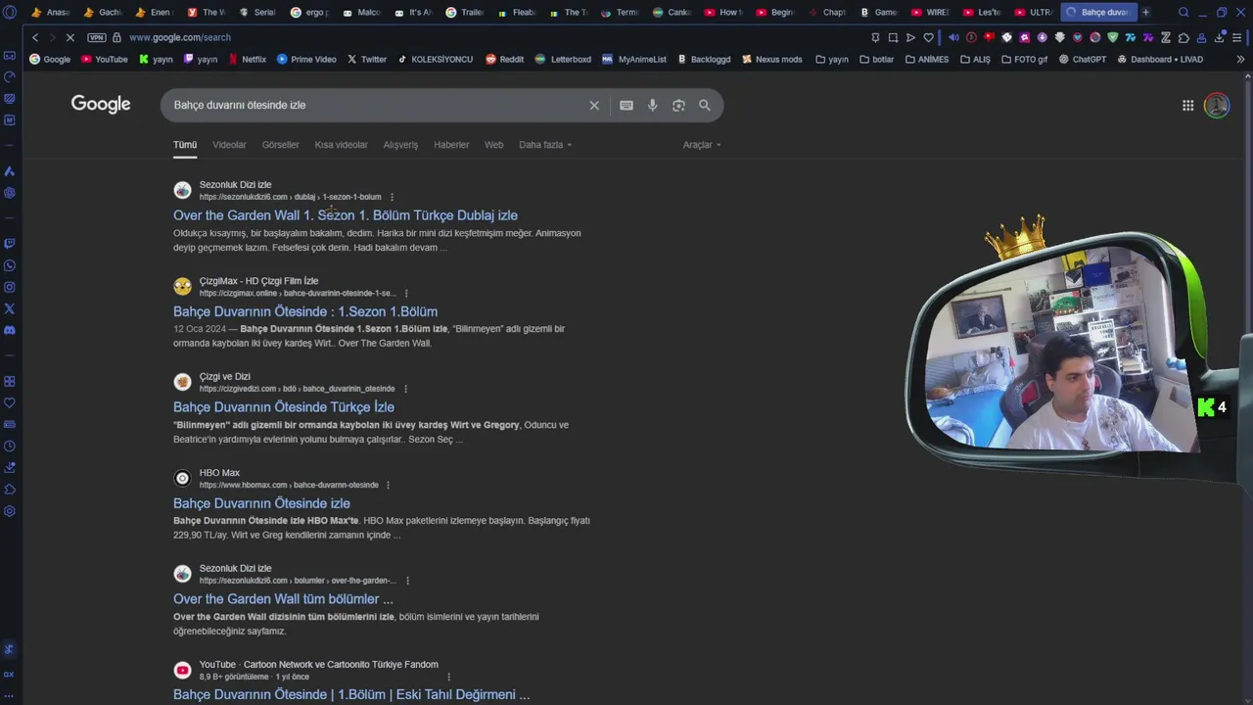Image resolution: width=1253 pixels, height=705 pixels.
Task: Search open tabs with tab-bar magnifier
Action: point(1183,12)
